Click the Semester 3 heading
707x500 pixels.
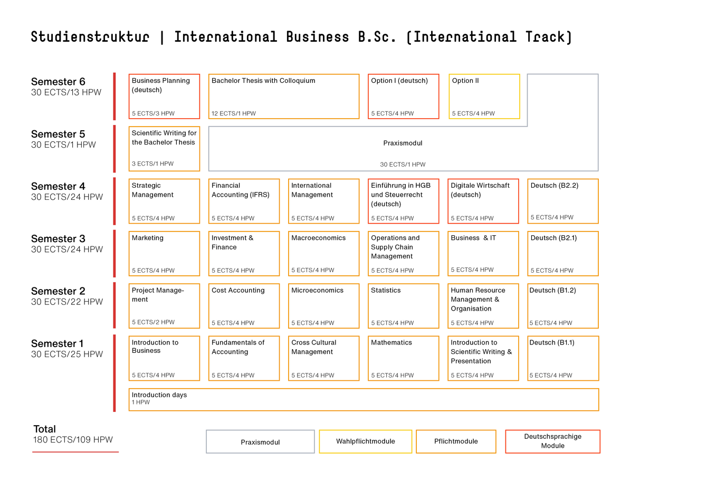(58, 239)
